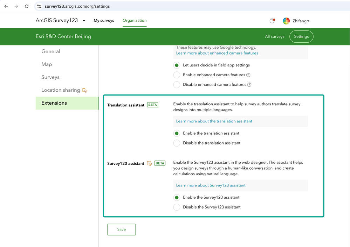The height and width of the screenshot is (247, 350).
Task: Open Surveys settings section
Action: [50, 77]
